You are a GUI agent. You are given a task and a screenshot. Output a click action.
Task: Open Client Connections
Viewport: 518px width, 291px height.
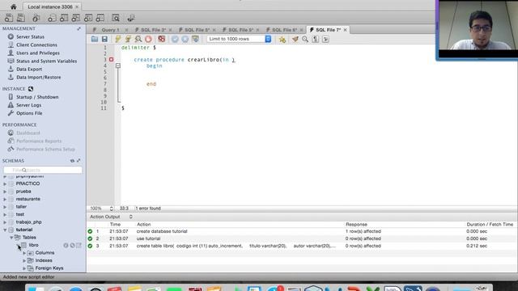coord(36,45)
